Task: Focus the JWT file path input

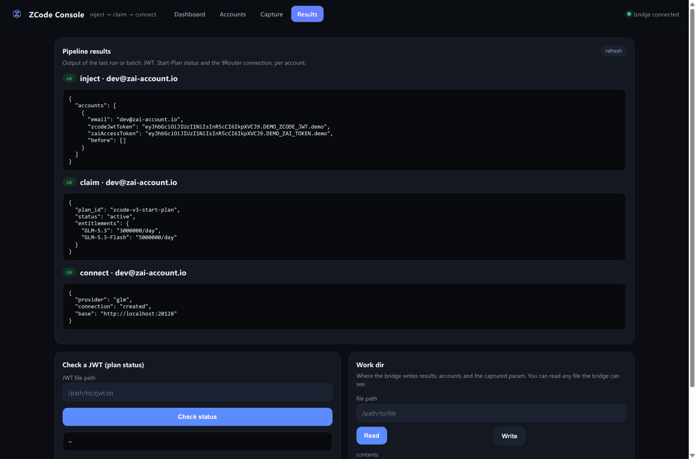Action: [197, 392]
